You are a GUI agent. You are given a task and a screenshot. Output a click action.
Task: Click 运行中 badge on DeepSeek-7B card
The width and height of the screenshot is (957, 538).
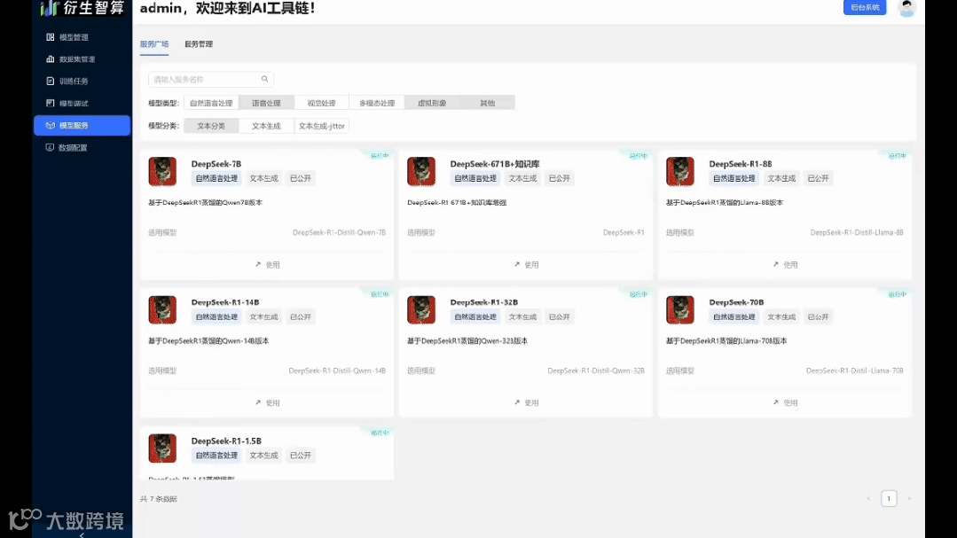[x=380, y=156]
